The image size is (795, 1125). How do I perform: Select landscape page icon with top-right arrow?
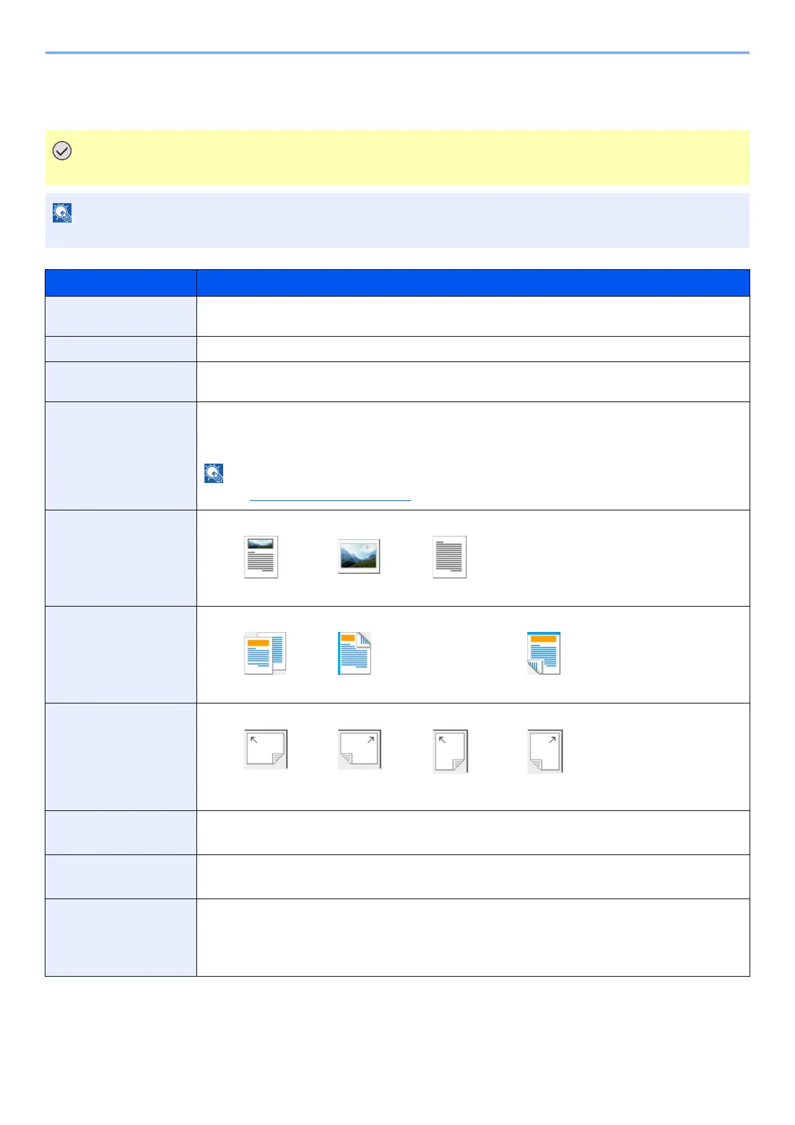(359, 749)
